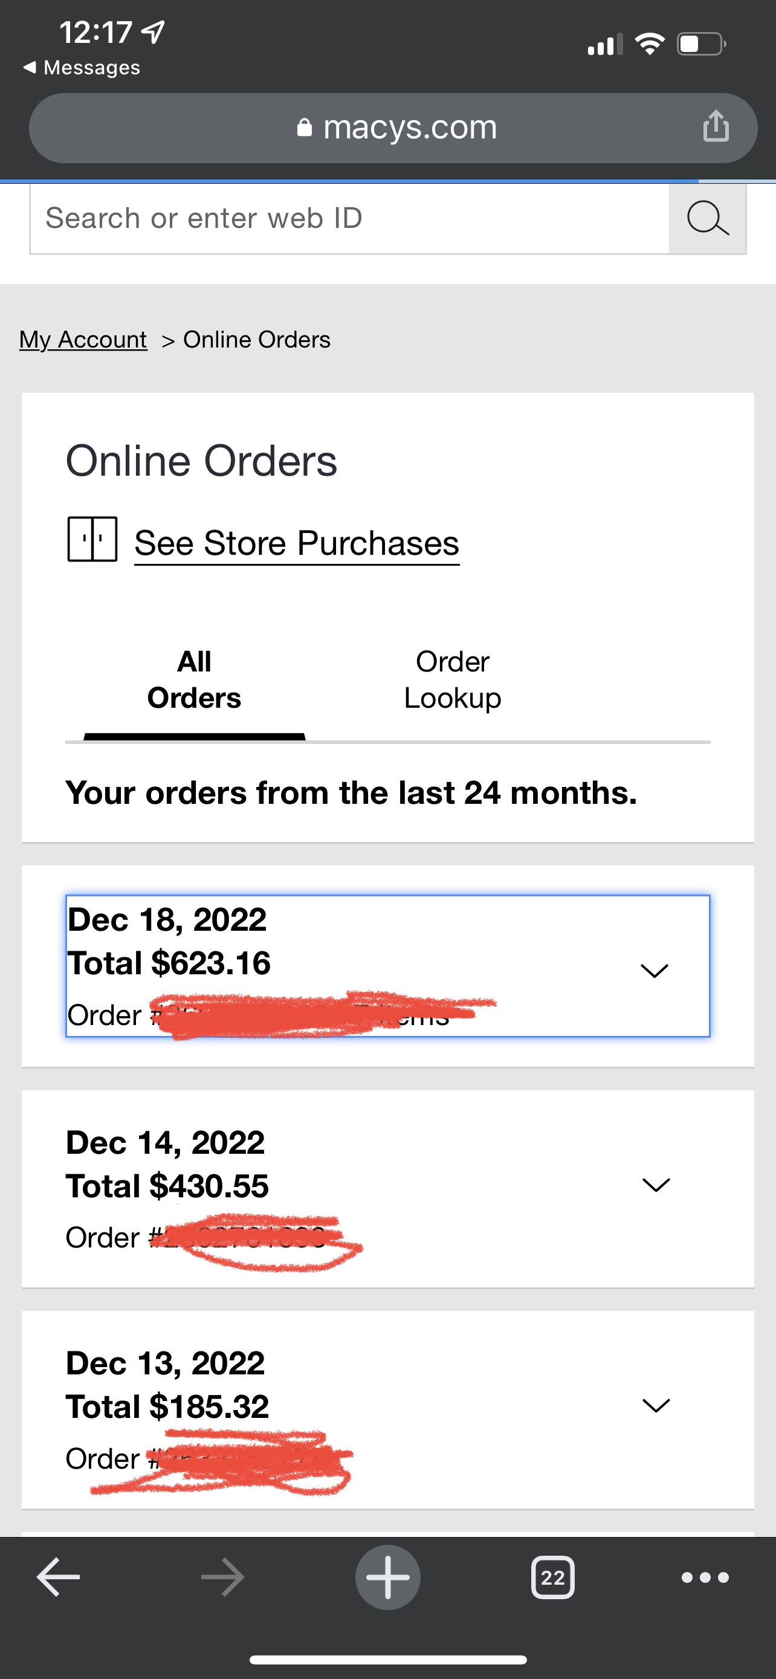Tap the magnifying glass search icon
This screenshot has width=776, height=1679.
tap(707, 218)
